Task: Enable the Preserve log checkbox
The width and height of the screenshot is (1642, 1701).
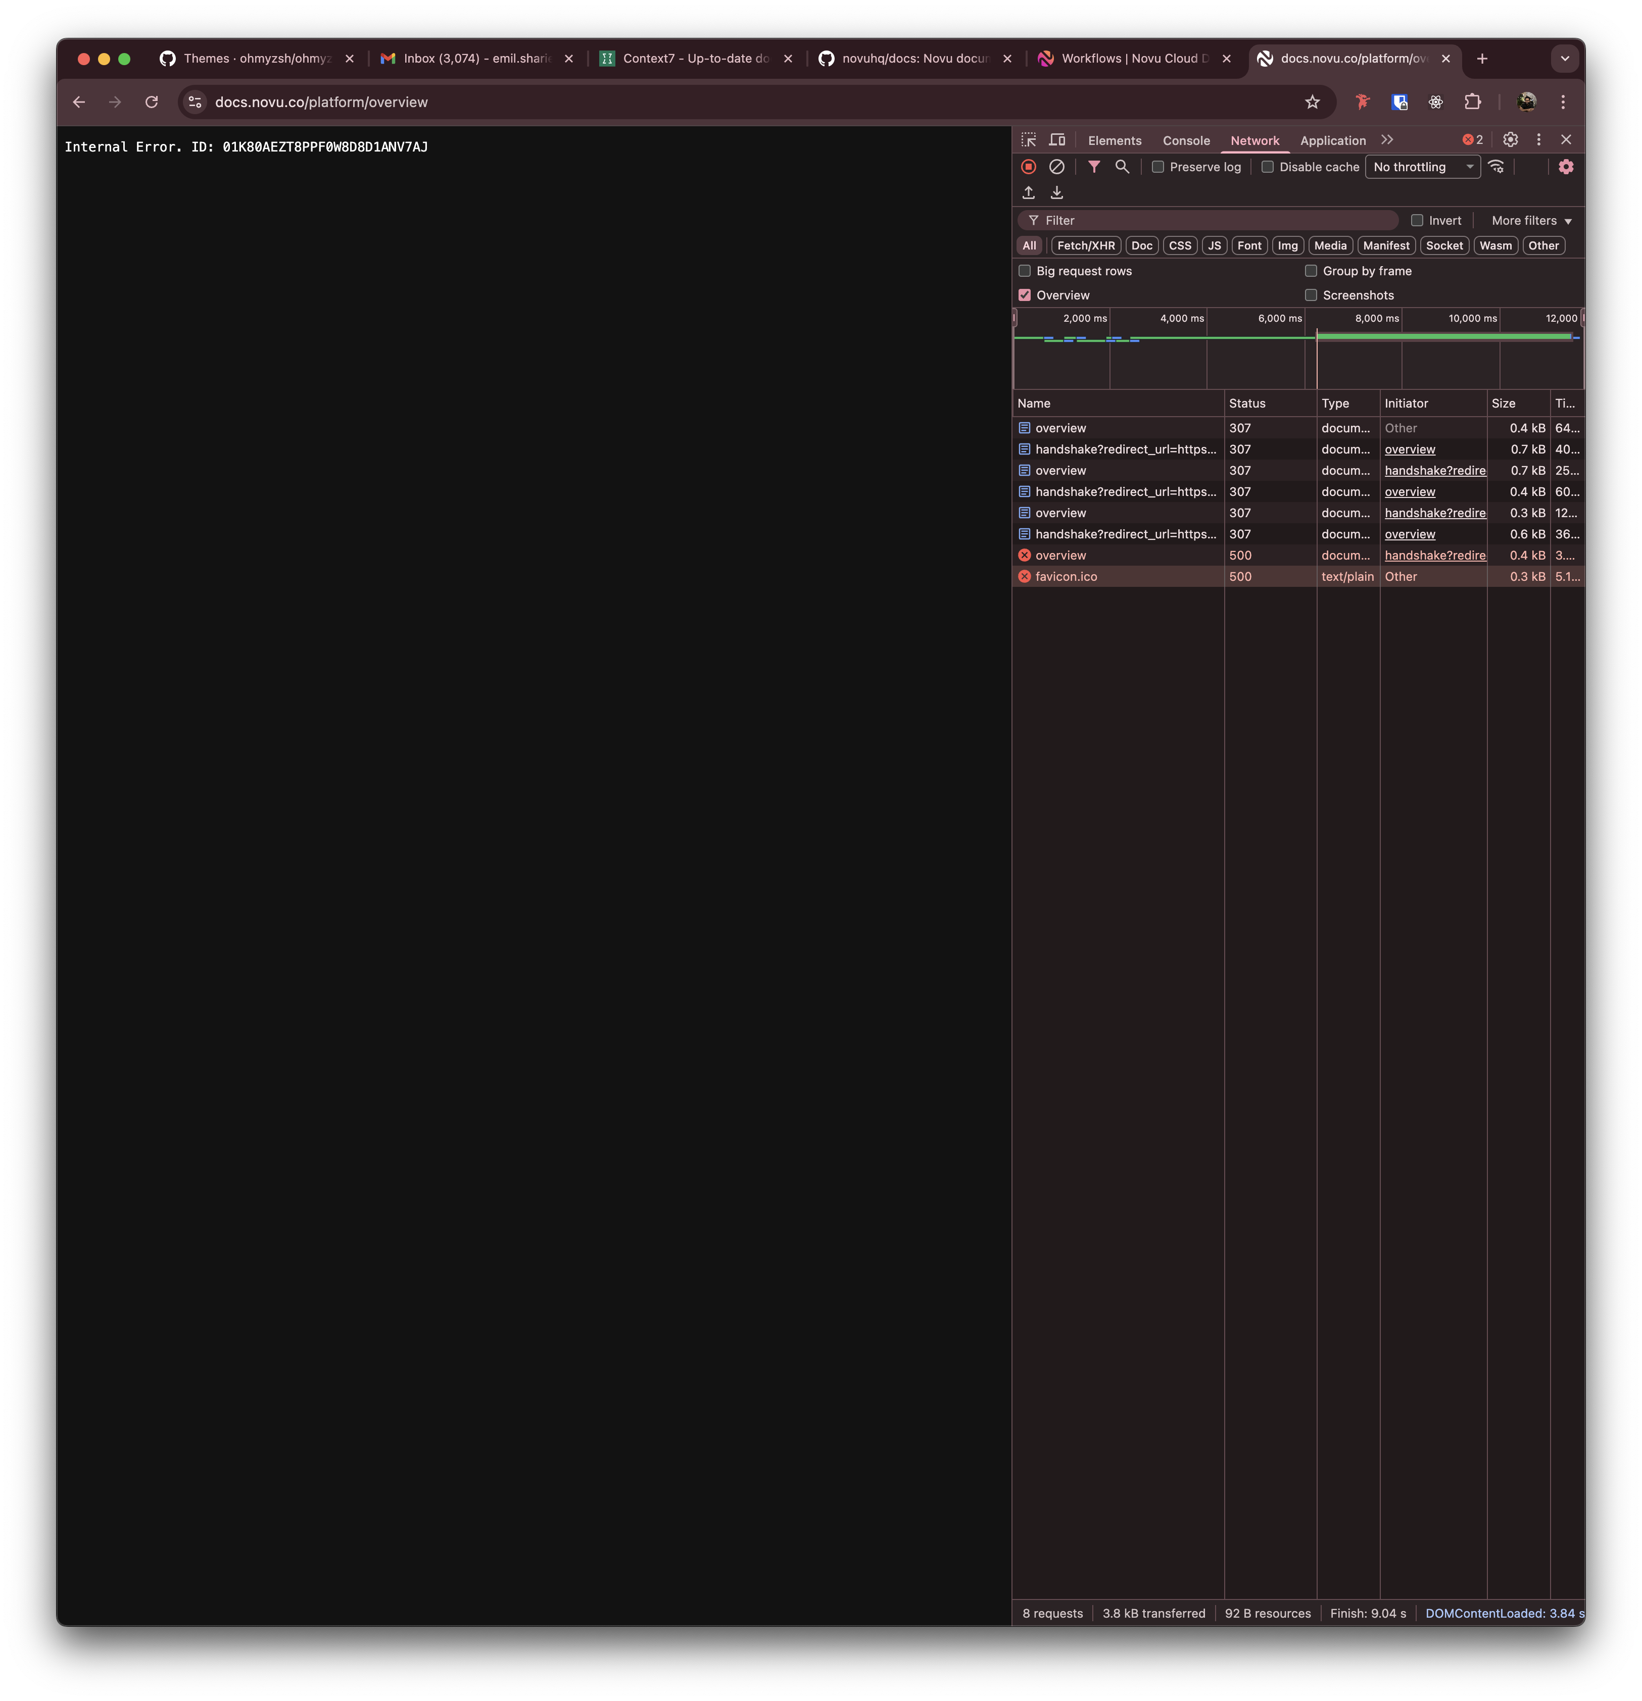Action: (1157, 167)
